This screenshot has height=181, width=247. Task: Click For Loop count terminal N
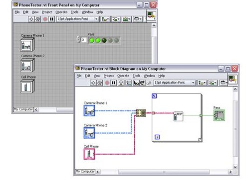click(x=154, y=96)
